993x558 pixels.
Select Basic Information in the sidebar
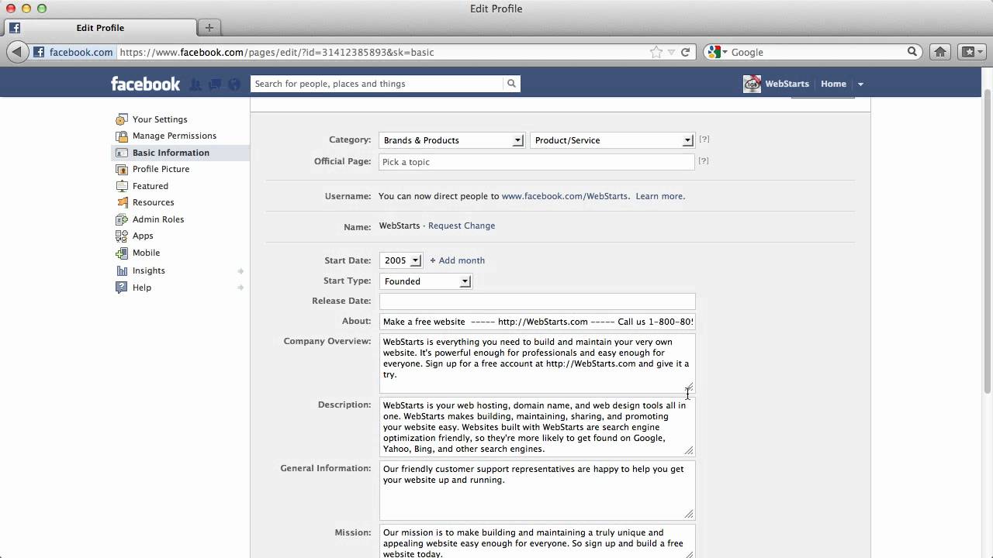coord(171,153)
